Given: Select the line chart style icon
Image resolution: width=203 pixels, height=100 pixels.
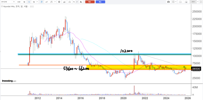Looking at the screenshot, I should click(x=46, y=2).
